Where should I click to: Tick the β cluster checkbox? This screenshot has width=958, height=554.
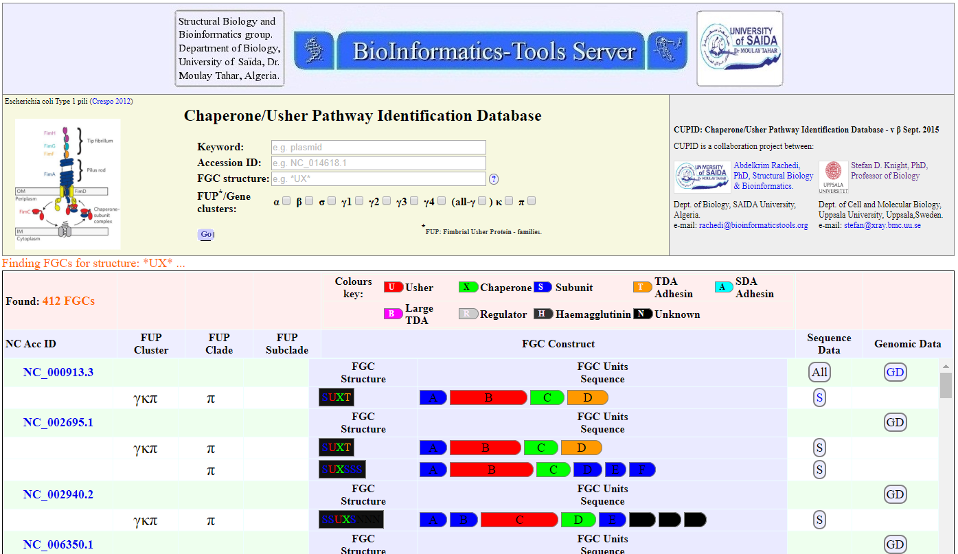[309, 201]
